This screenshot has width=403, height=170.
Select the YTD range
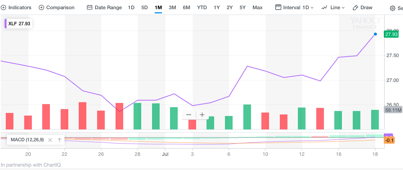click(202, 8)
